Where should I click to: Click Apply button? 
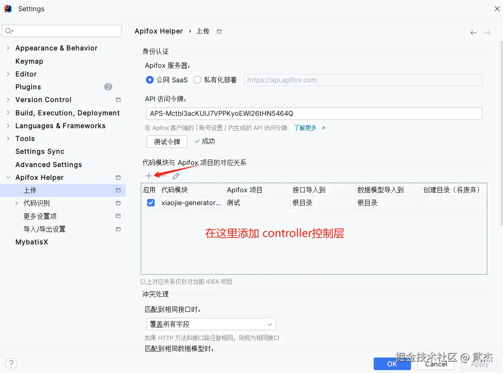480,364
